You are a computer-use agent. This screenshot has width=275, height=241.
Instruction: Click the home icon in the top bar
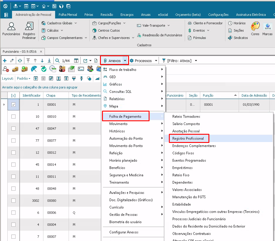click(44, 6)
